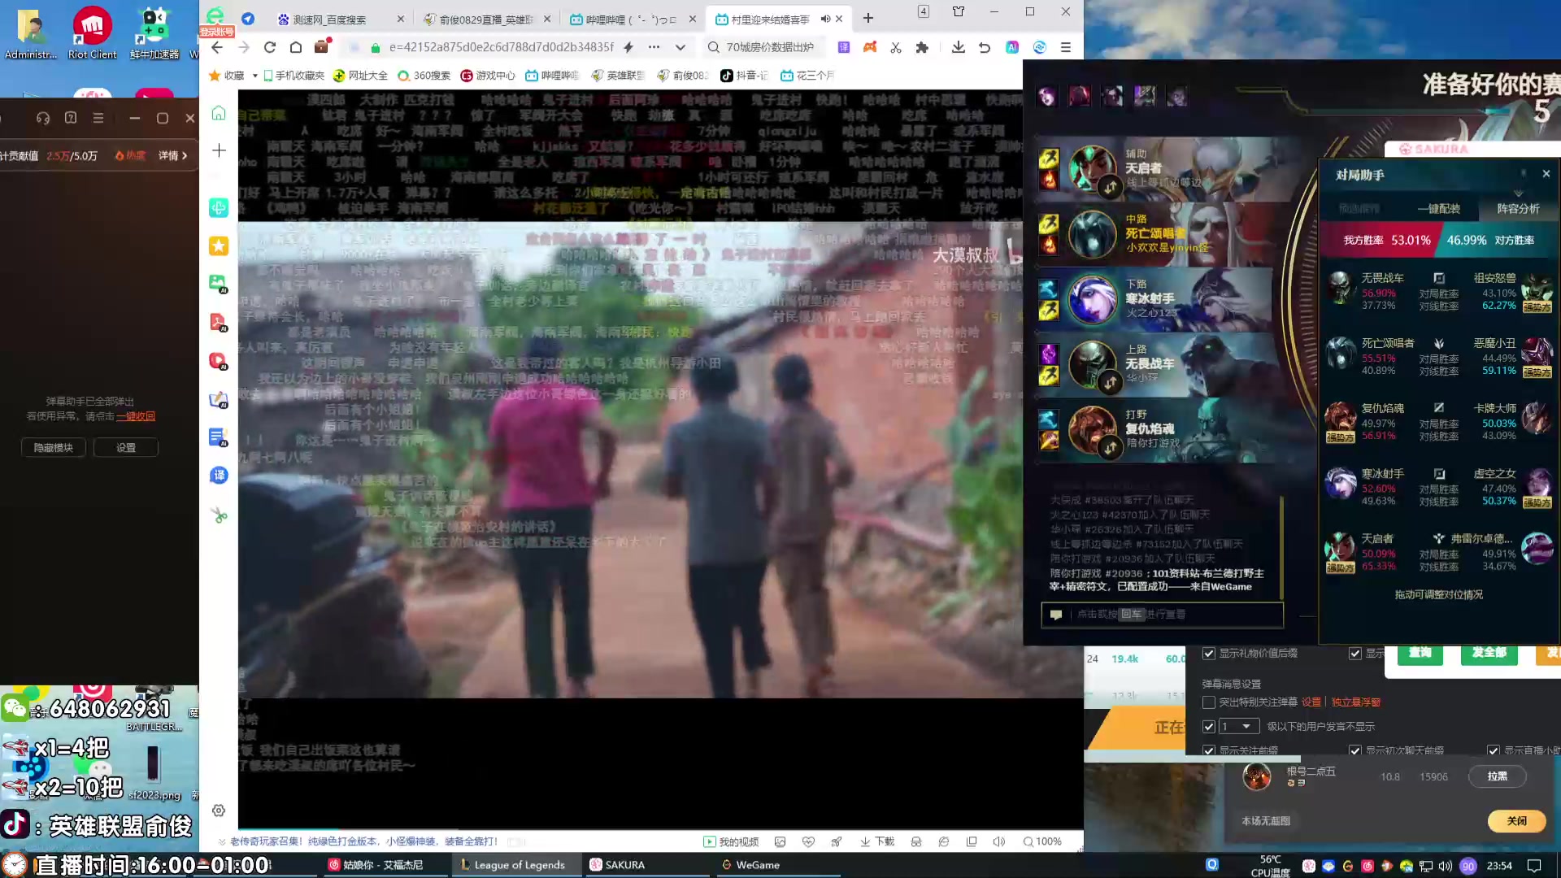Toggle 显示初次聊天前缀 checkbox
1561x878 pixels.
pyautogui.click(x=1355, y=750)
